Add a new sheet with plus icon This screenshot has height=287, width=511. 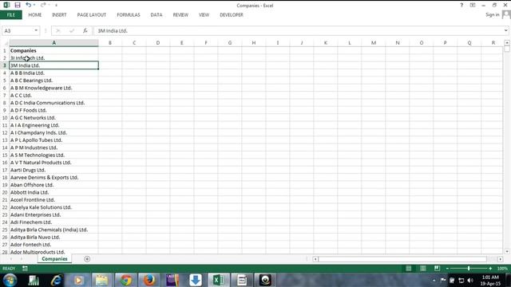(87, 259)
